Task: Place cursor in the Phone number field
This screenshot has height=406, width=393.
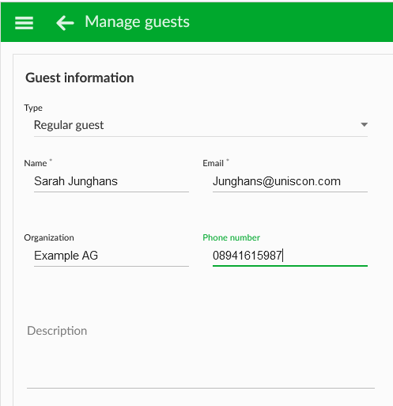Action: pos(290,256)
